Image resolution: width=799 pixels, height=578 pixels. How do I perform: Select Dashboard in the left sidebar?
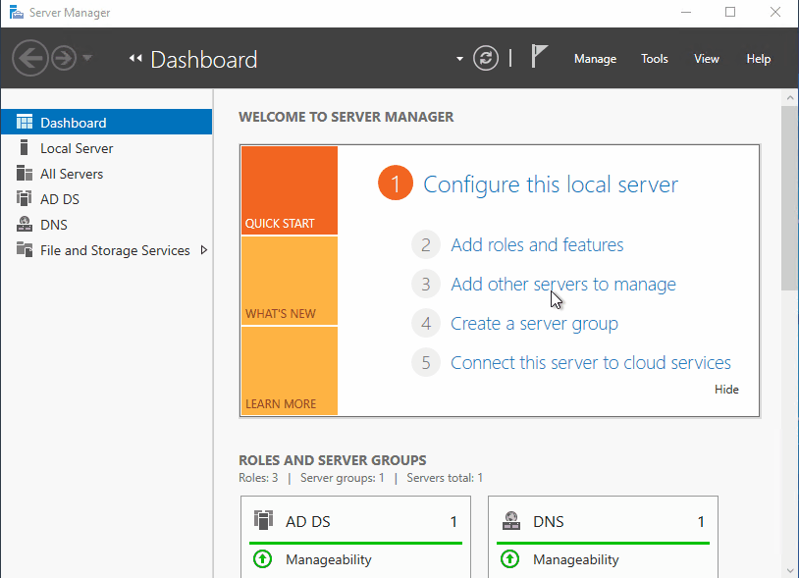tap(74, 121)
